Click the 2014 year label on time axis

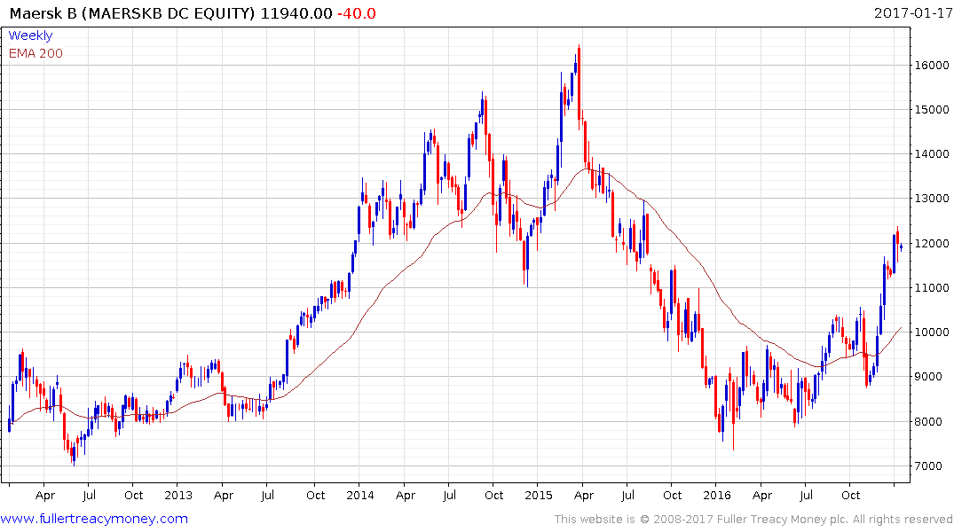360,495
